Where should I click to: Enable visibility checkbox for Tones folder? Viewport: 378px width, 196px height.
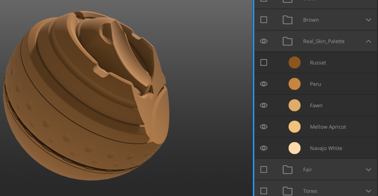(x=264, y=191)
